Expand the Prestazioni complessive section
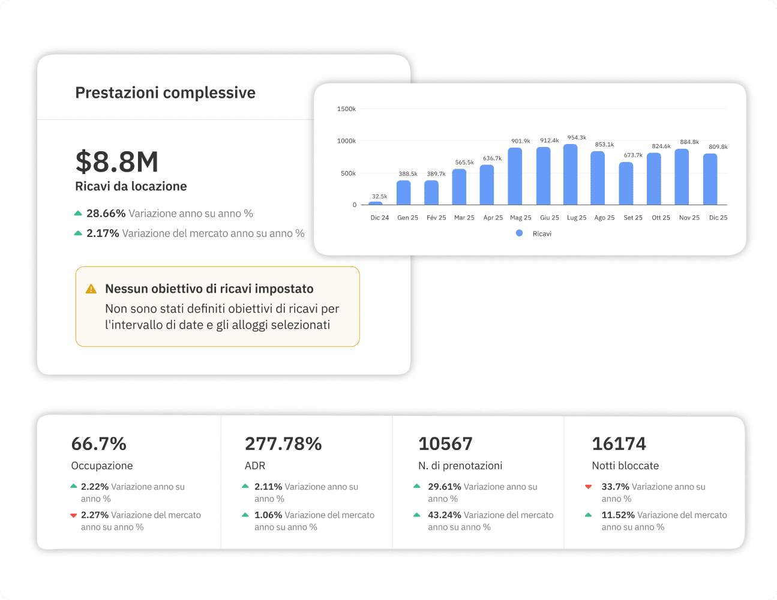Screen dimensions: 777x600 pyautogui.click(x=166, y=92)
